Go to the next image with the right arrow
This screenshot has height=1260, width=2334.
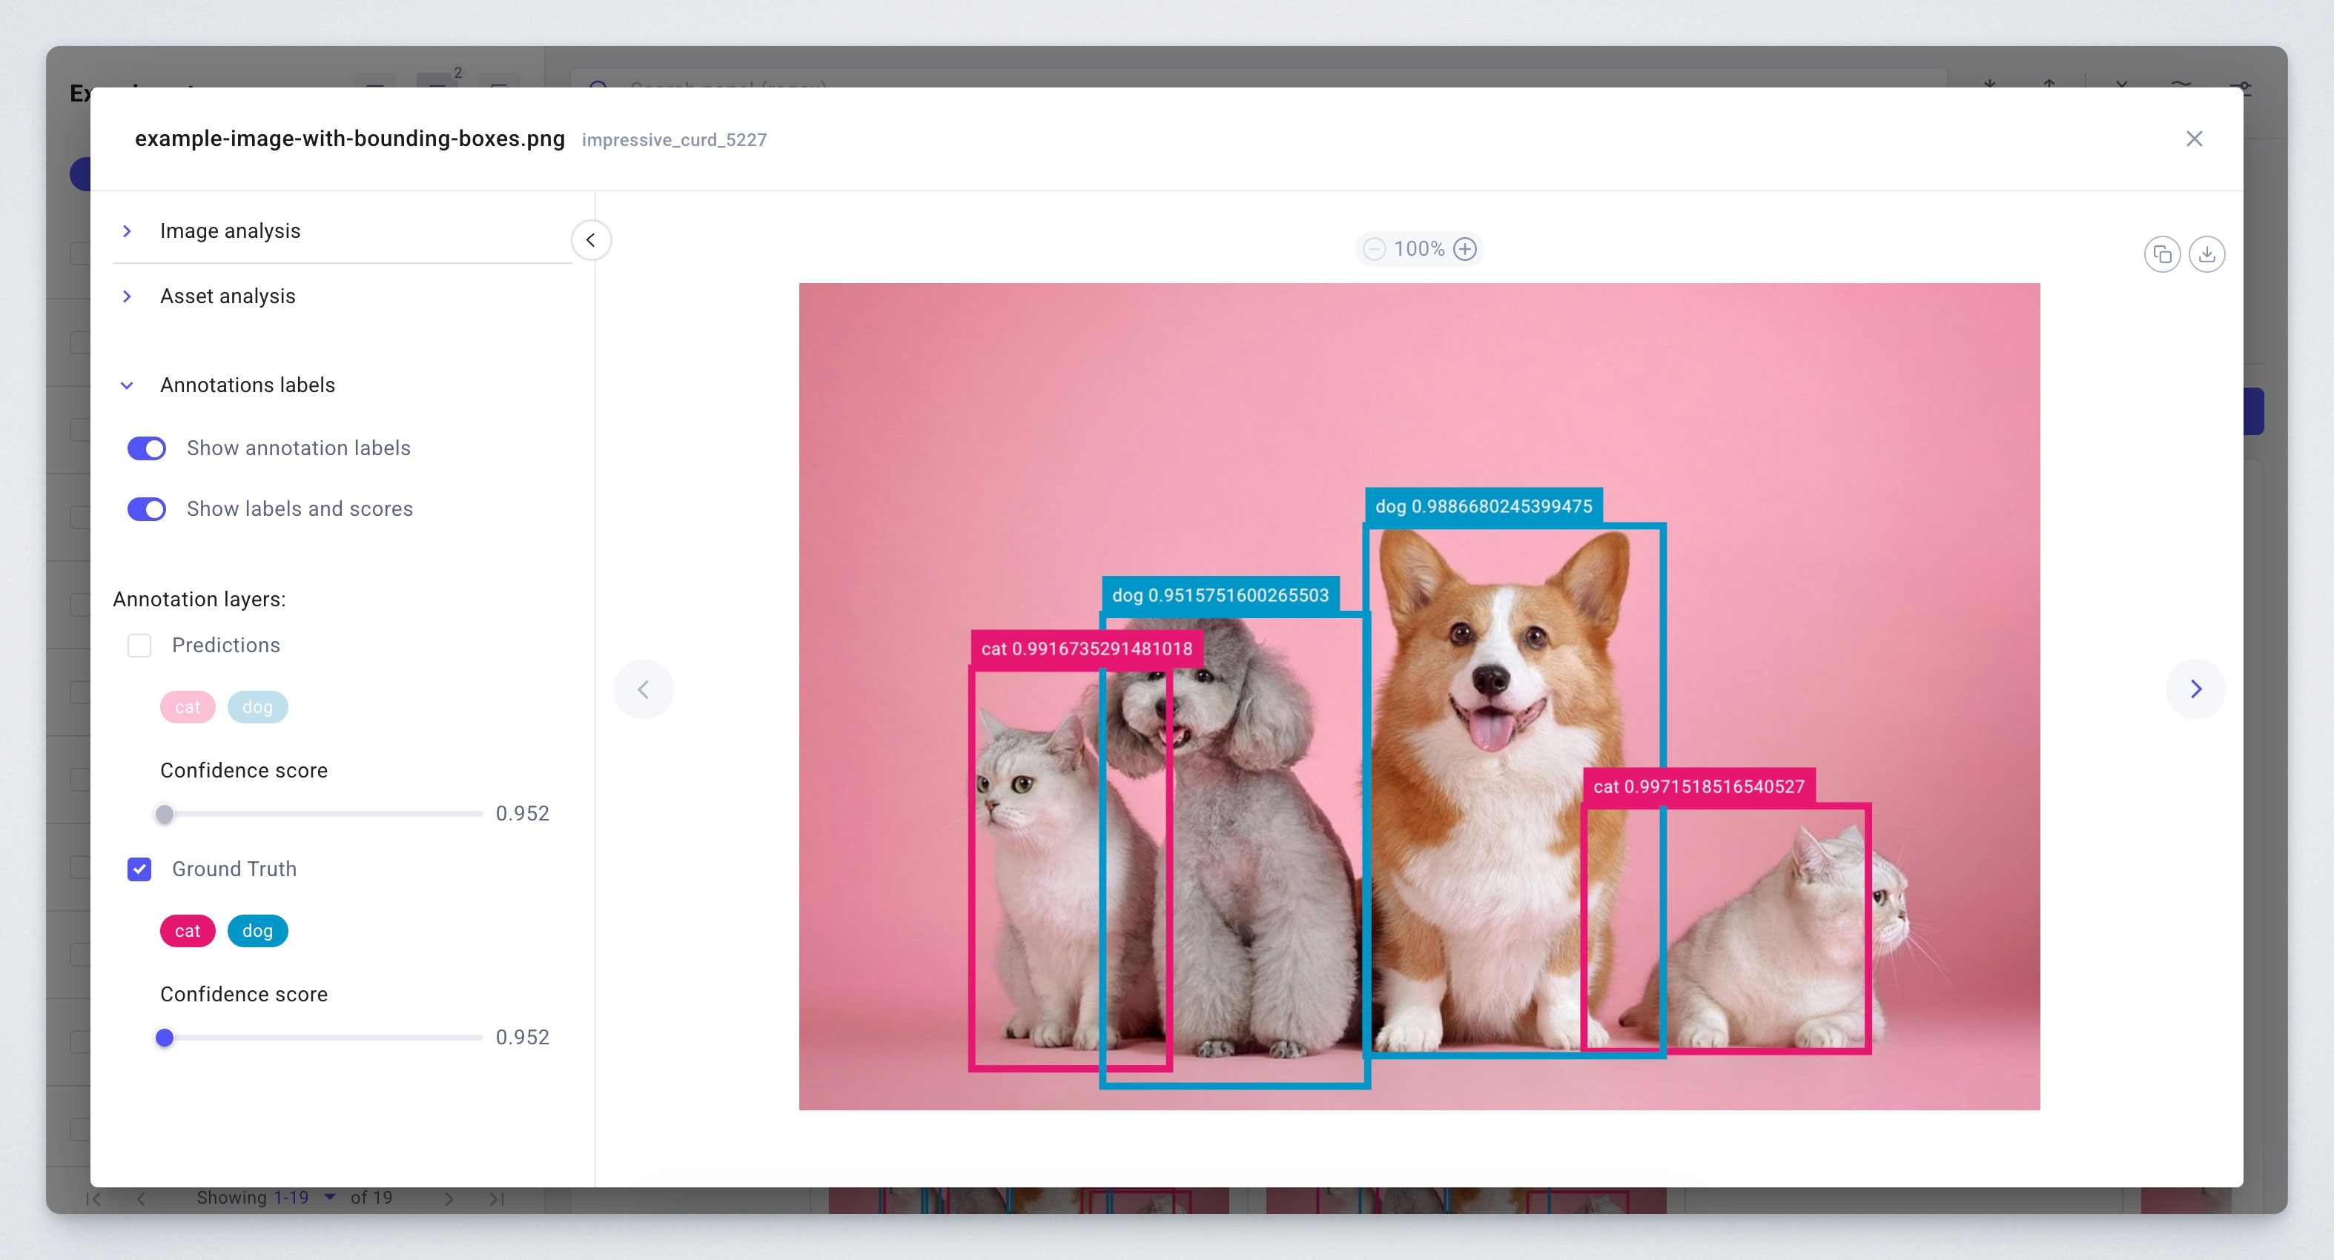click(x=2196, y=689)
